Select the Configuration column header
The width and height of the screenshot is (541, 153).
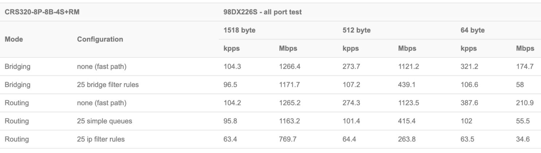[100, 39]
